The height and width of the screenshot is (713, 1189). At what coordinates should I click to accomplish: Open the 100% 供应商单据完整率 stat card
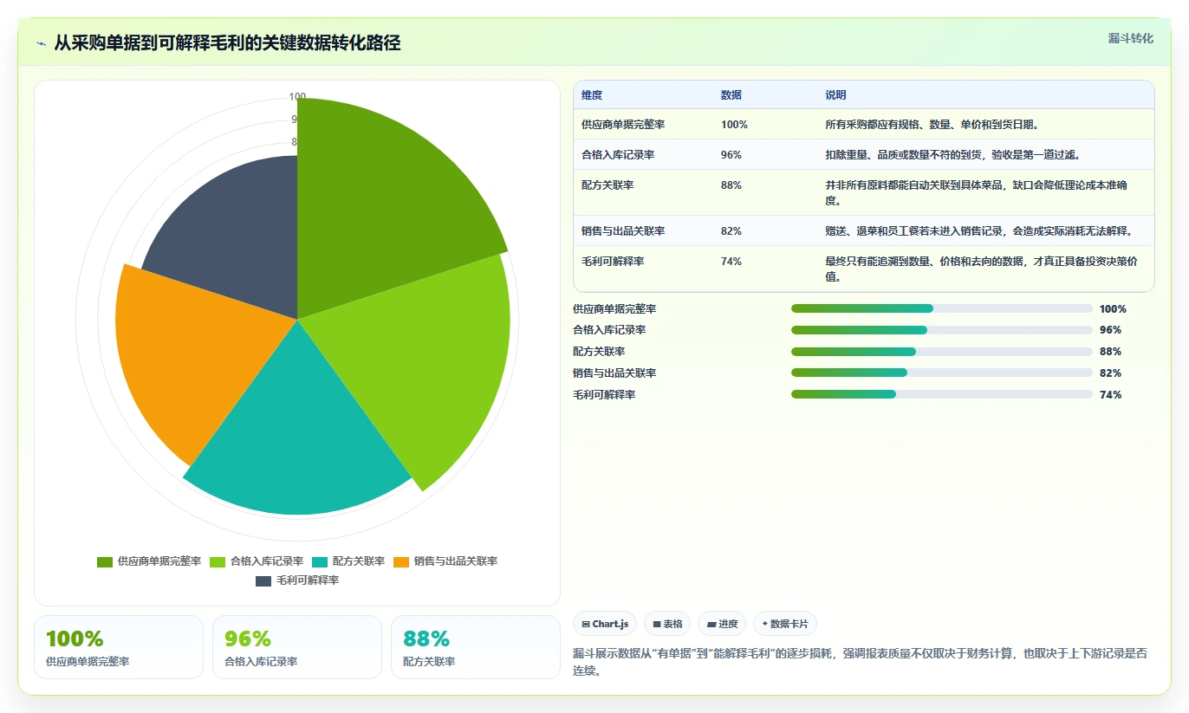pyautogui.click(x=119, y=647)
